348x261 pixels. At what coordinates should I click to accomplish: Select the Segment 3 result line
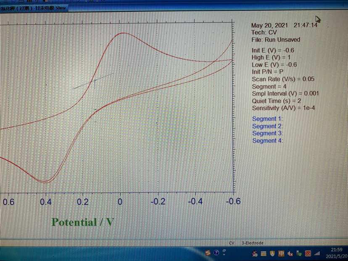point(267,133)
